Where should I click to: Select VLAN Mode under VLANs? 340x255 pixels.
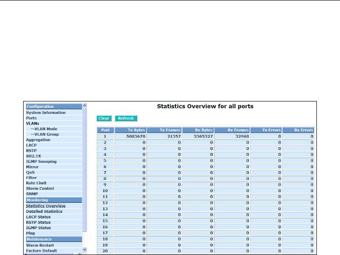click(44, 129)
